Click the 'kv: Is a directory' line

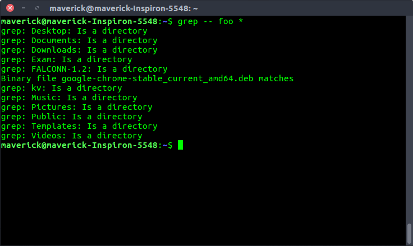coord(61,88)
